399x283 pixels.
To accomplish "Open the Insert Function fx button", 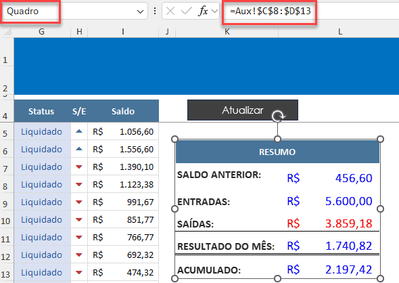I will (203, 11).
